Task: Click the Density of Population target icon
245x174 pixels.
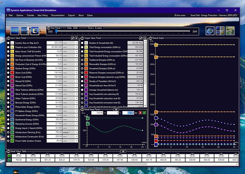Action: tap(86, 81)
